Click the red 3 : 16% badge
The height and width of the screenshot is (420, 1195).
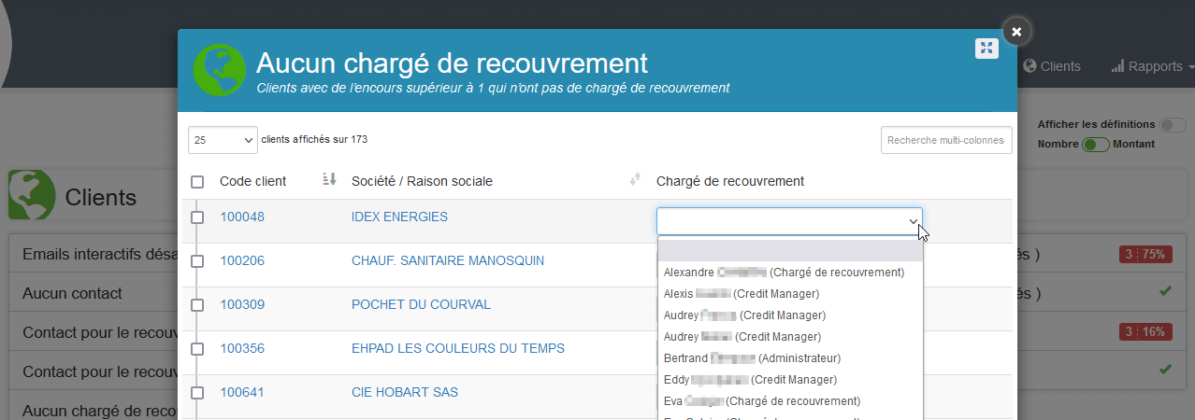click(1145, 332)
